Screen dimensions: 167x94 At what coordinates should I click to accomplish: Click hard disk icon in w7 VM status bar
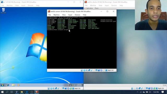pos(49,88)
